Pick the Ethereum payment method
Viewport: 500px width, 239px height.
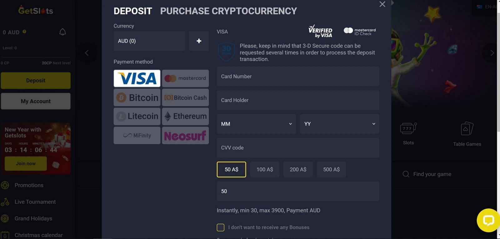click(x=185, y=116)
